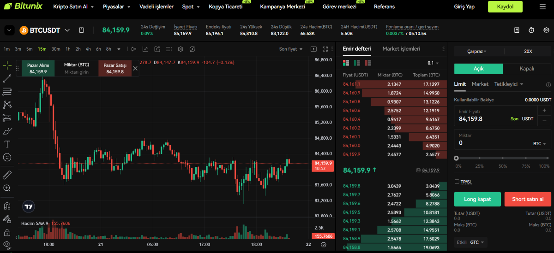Click the Emir Fiyatı price input field
The height and width of the screenshot is (253, 554).
(x=497, y=115)
